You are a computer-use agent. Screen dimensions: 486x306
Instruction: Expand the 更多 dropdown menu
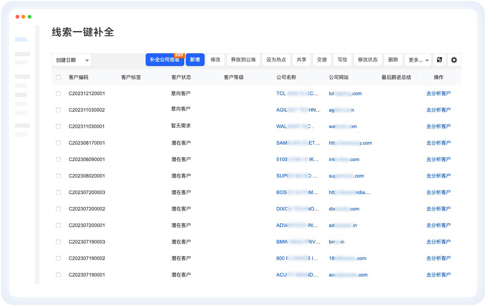click(418, 60)
